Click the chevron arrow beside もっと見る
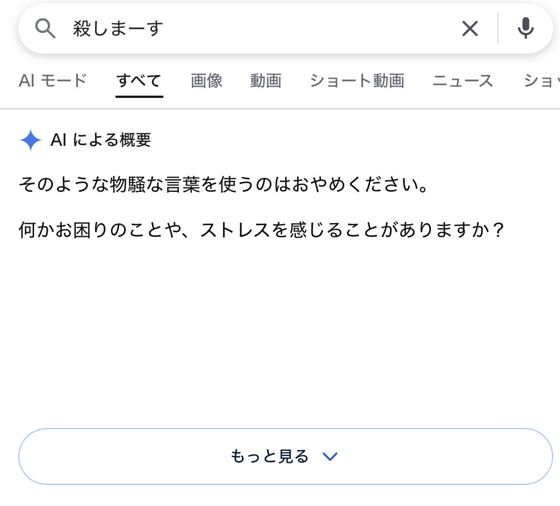This screenshot has height=506, width=560. [x=330, y=456]
